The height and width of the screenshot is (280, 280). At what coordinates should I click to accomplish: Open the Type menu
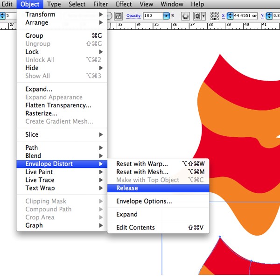[54, 4]
